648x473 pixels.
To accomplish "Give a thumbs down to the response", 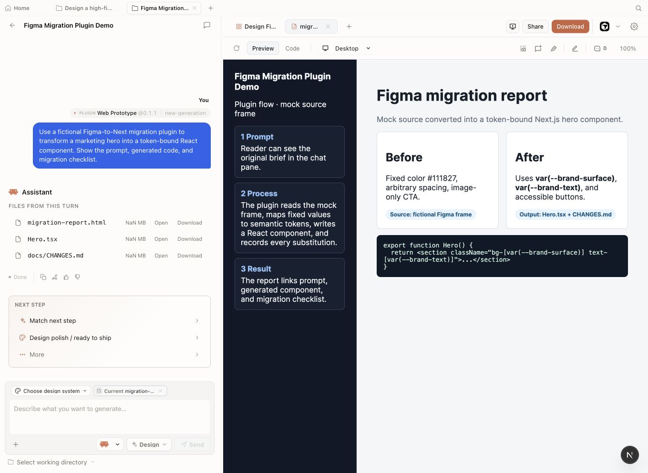I will point(78,277).
